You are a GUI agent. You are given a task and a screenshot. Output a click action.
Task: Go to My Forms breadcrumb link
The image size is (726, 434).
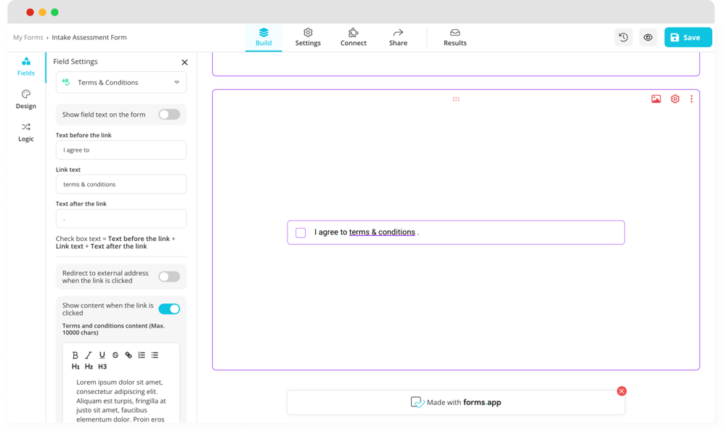click(x=28, y=38)
